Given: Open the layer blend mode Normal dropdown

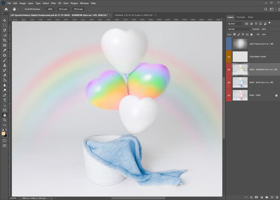Looking at the screenshot, I should tap(239, 29).
